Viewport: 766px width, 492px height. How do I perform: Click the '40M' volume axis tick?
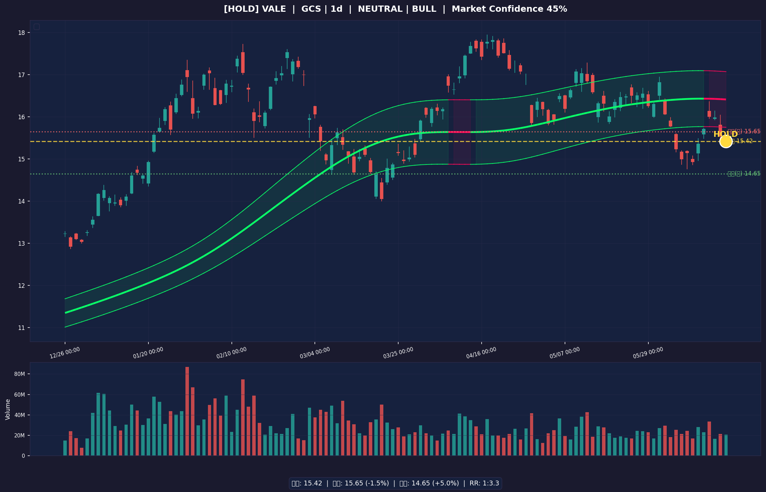[19, 415]
